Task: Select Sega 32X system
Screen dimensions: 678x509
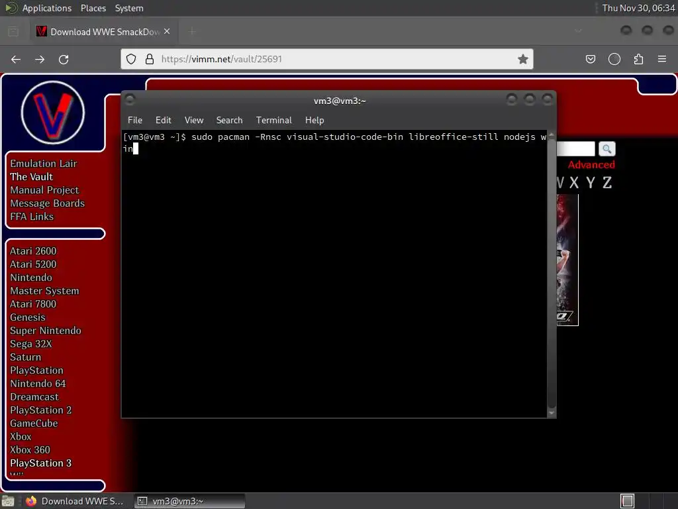Action: pos(30,344)
